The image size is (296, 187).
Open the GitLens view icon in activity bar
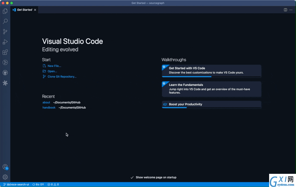(5, 62)
